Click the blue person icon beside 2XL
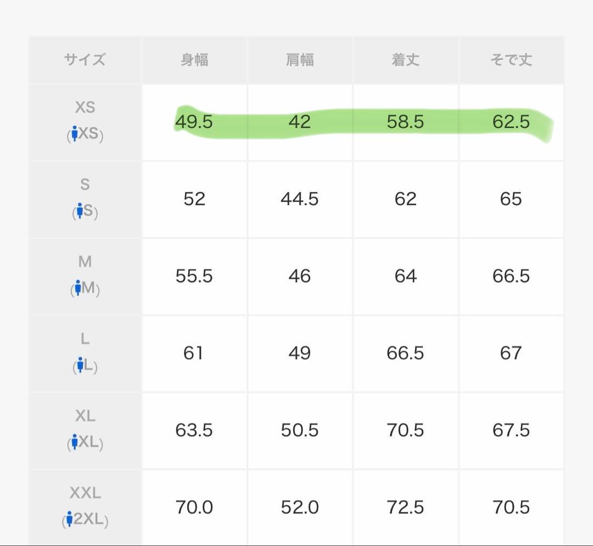593x546 pixels. (x=70, y=519)
